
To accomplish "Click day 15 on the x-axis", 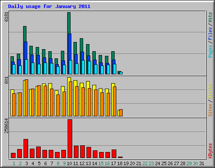I will click(101, 163).
